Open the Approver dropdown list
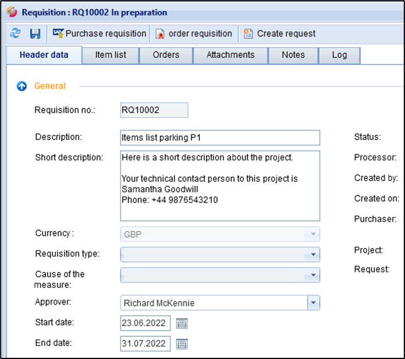Image resolution: width=405 pixels, height=359 pixels. click(x=314, y=303)
